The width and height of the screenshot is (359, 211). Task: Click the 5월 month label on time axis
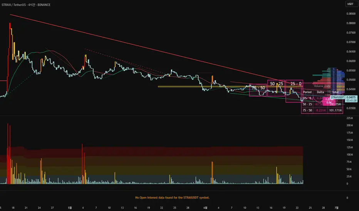point(70,208)
